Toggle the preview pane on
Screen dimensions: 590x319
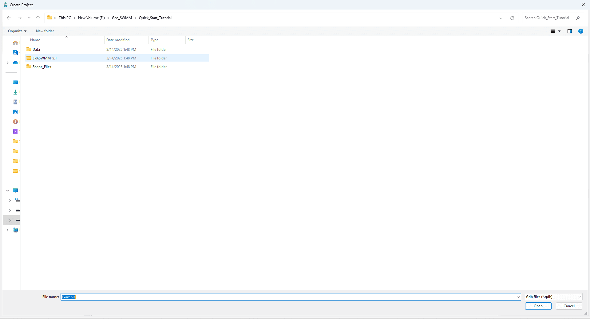(569, 31)
